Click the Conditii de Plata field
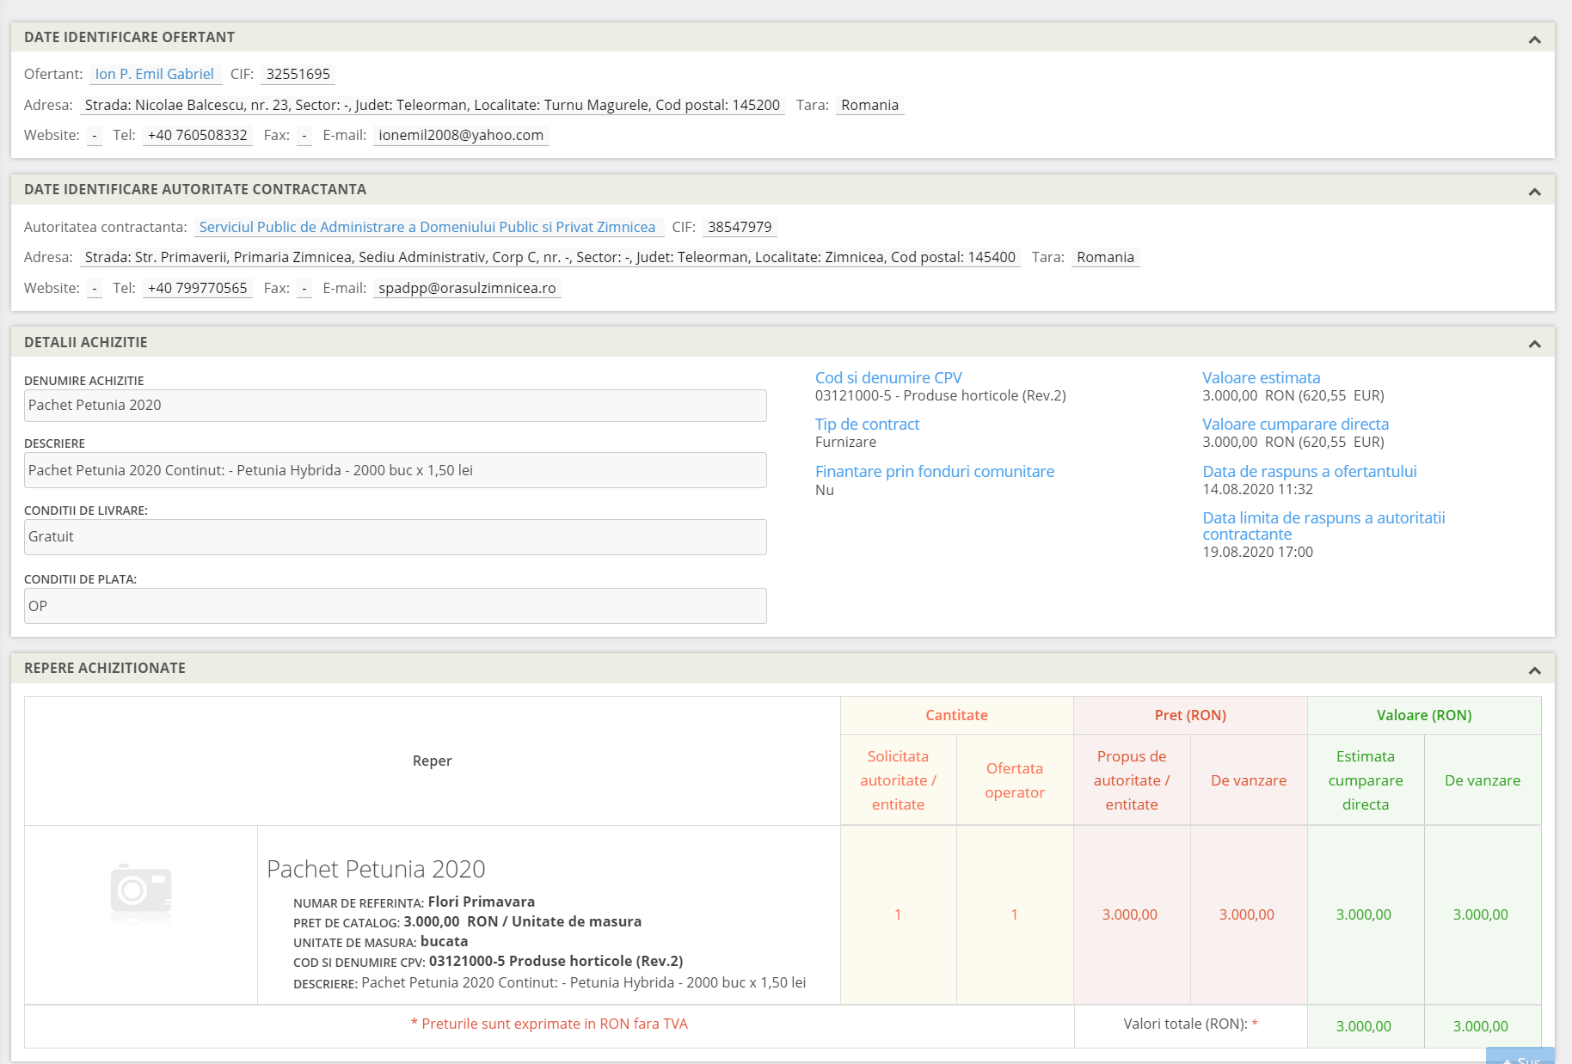The height and width of the screenshot is (1064, 1572). [x=396, y=606]
